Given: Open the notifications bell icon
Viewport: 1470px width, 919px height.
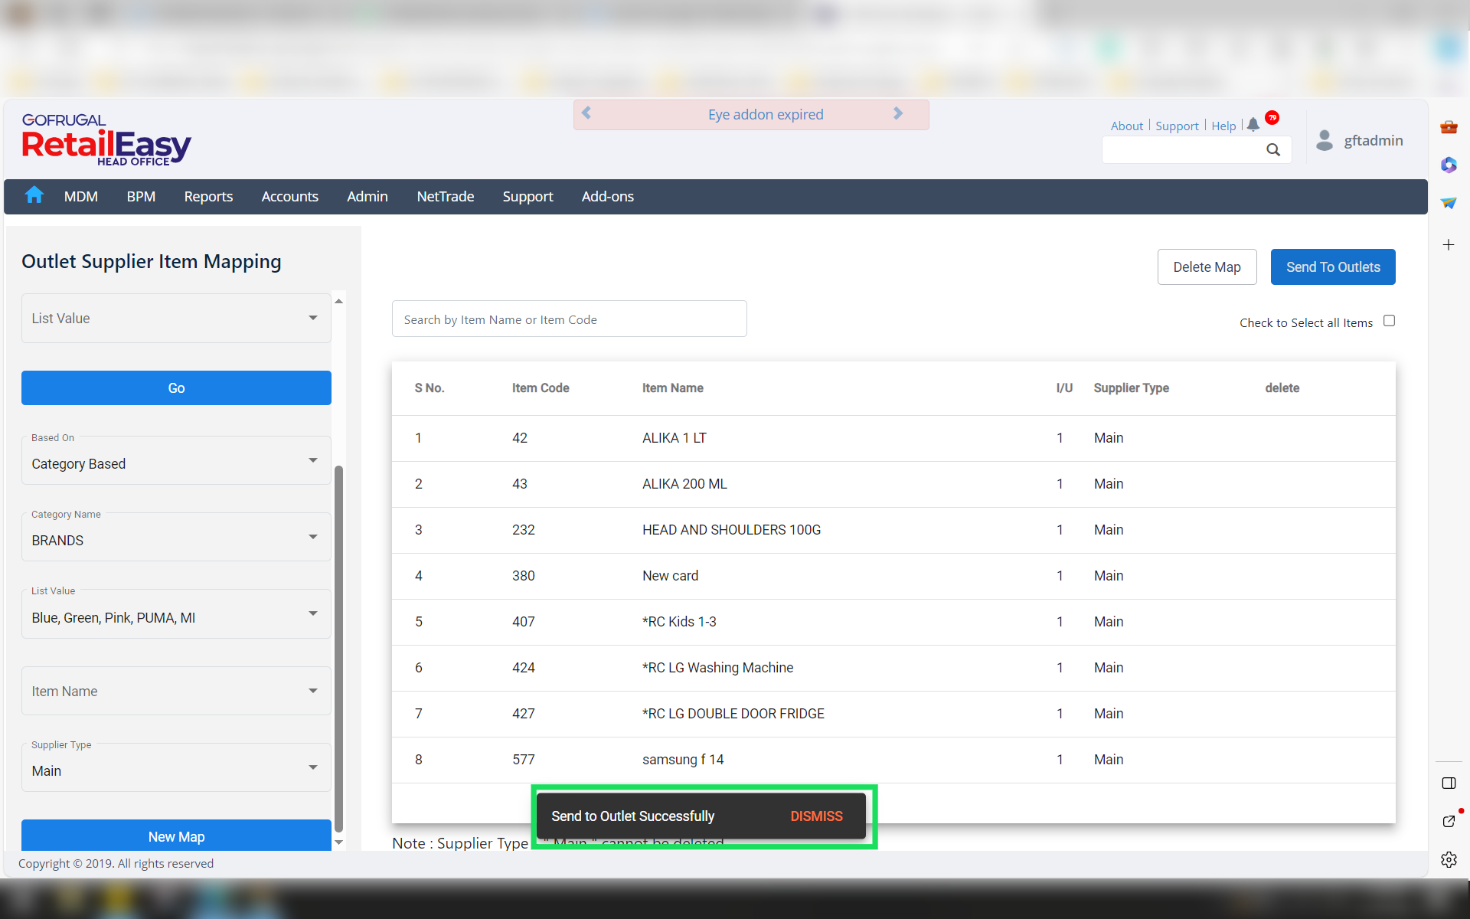Looking at the screenshot, I should 1253,125.
